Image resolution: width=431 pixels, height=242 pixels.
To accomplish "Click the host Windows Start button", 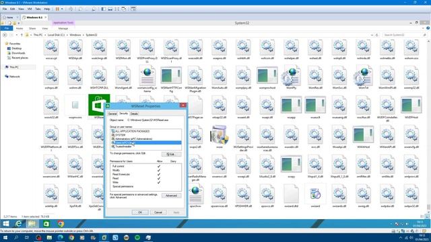I will point(5,237).
